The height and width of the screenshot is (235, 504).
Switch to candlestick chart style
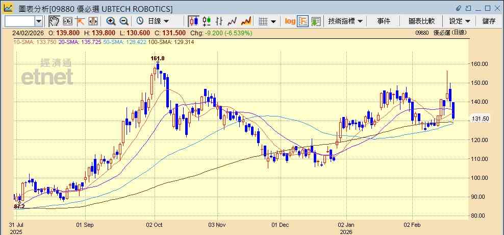coord(193,21)
